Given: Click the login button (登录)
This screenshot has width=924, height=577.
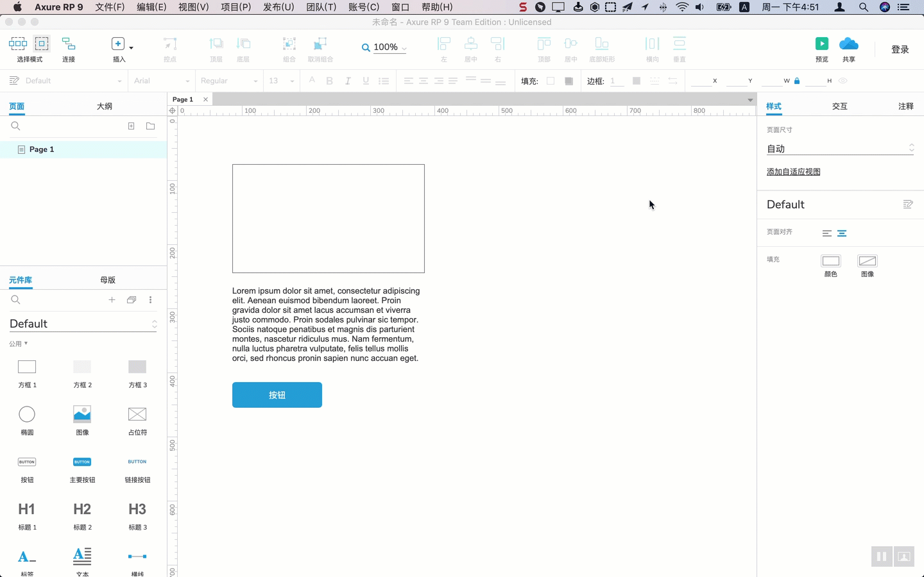Looking at the screenshot, I should [x=900, y=49].
